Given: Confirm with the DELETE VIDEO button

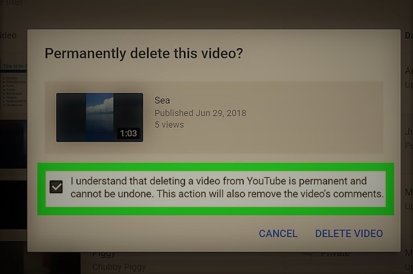Looking at the screenshot, I should point(349,234).
